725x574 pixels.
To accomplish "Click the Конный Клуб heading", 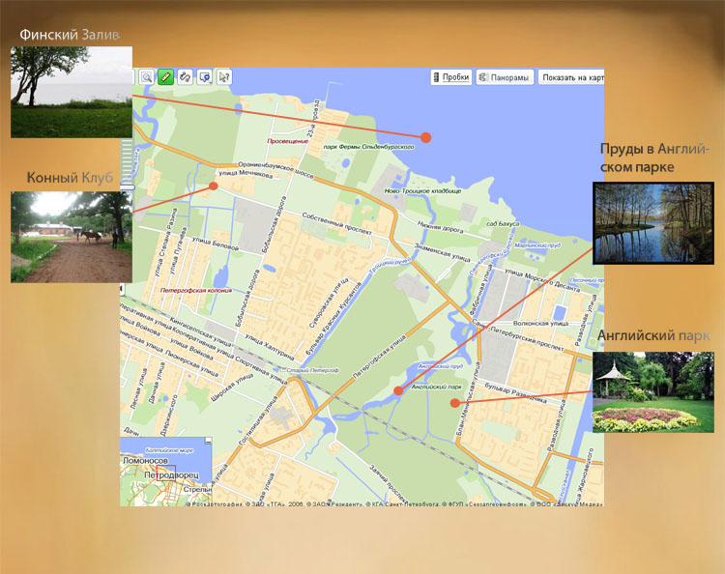I will pos(70,178).
